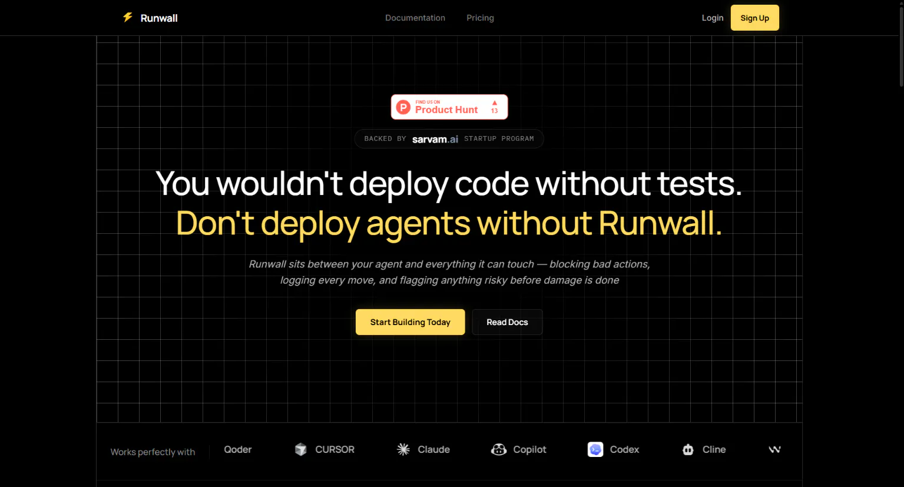This screenshot has height=487, width=904.
Task: Click the yellow Sign Up button
Action: click(x=755, y=18)
